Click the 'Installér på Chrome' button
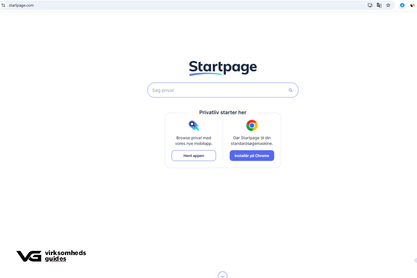417x278 pixels. click(252, 155)
